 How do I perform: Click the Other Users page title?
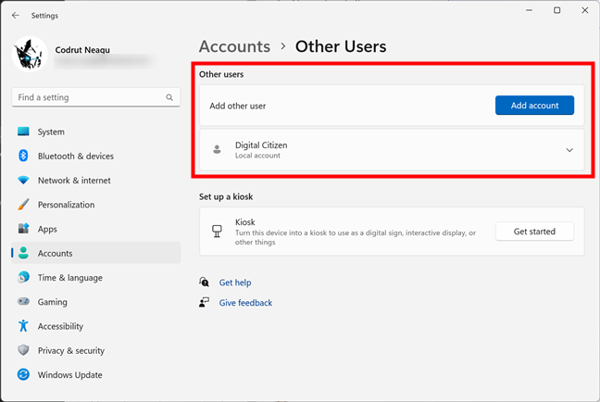(x=341, y=46)
